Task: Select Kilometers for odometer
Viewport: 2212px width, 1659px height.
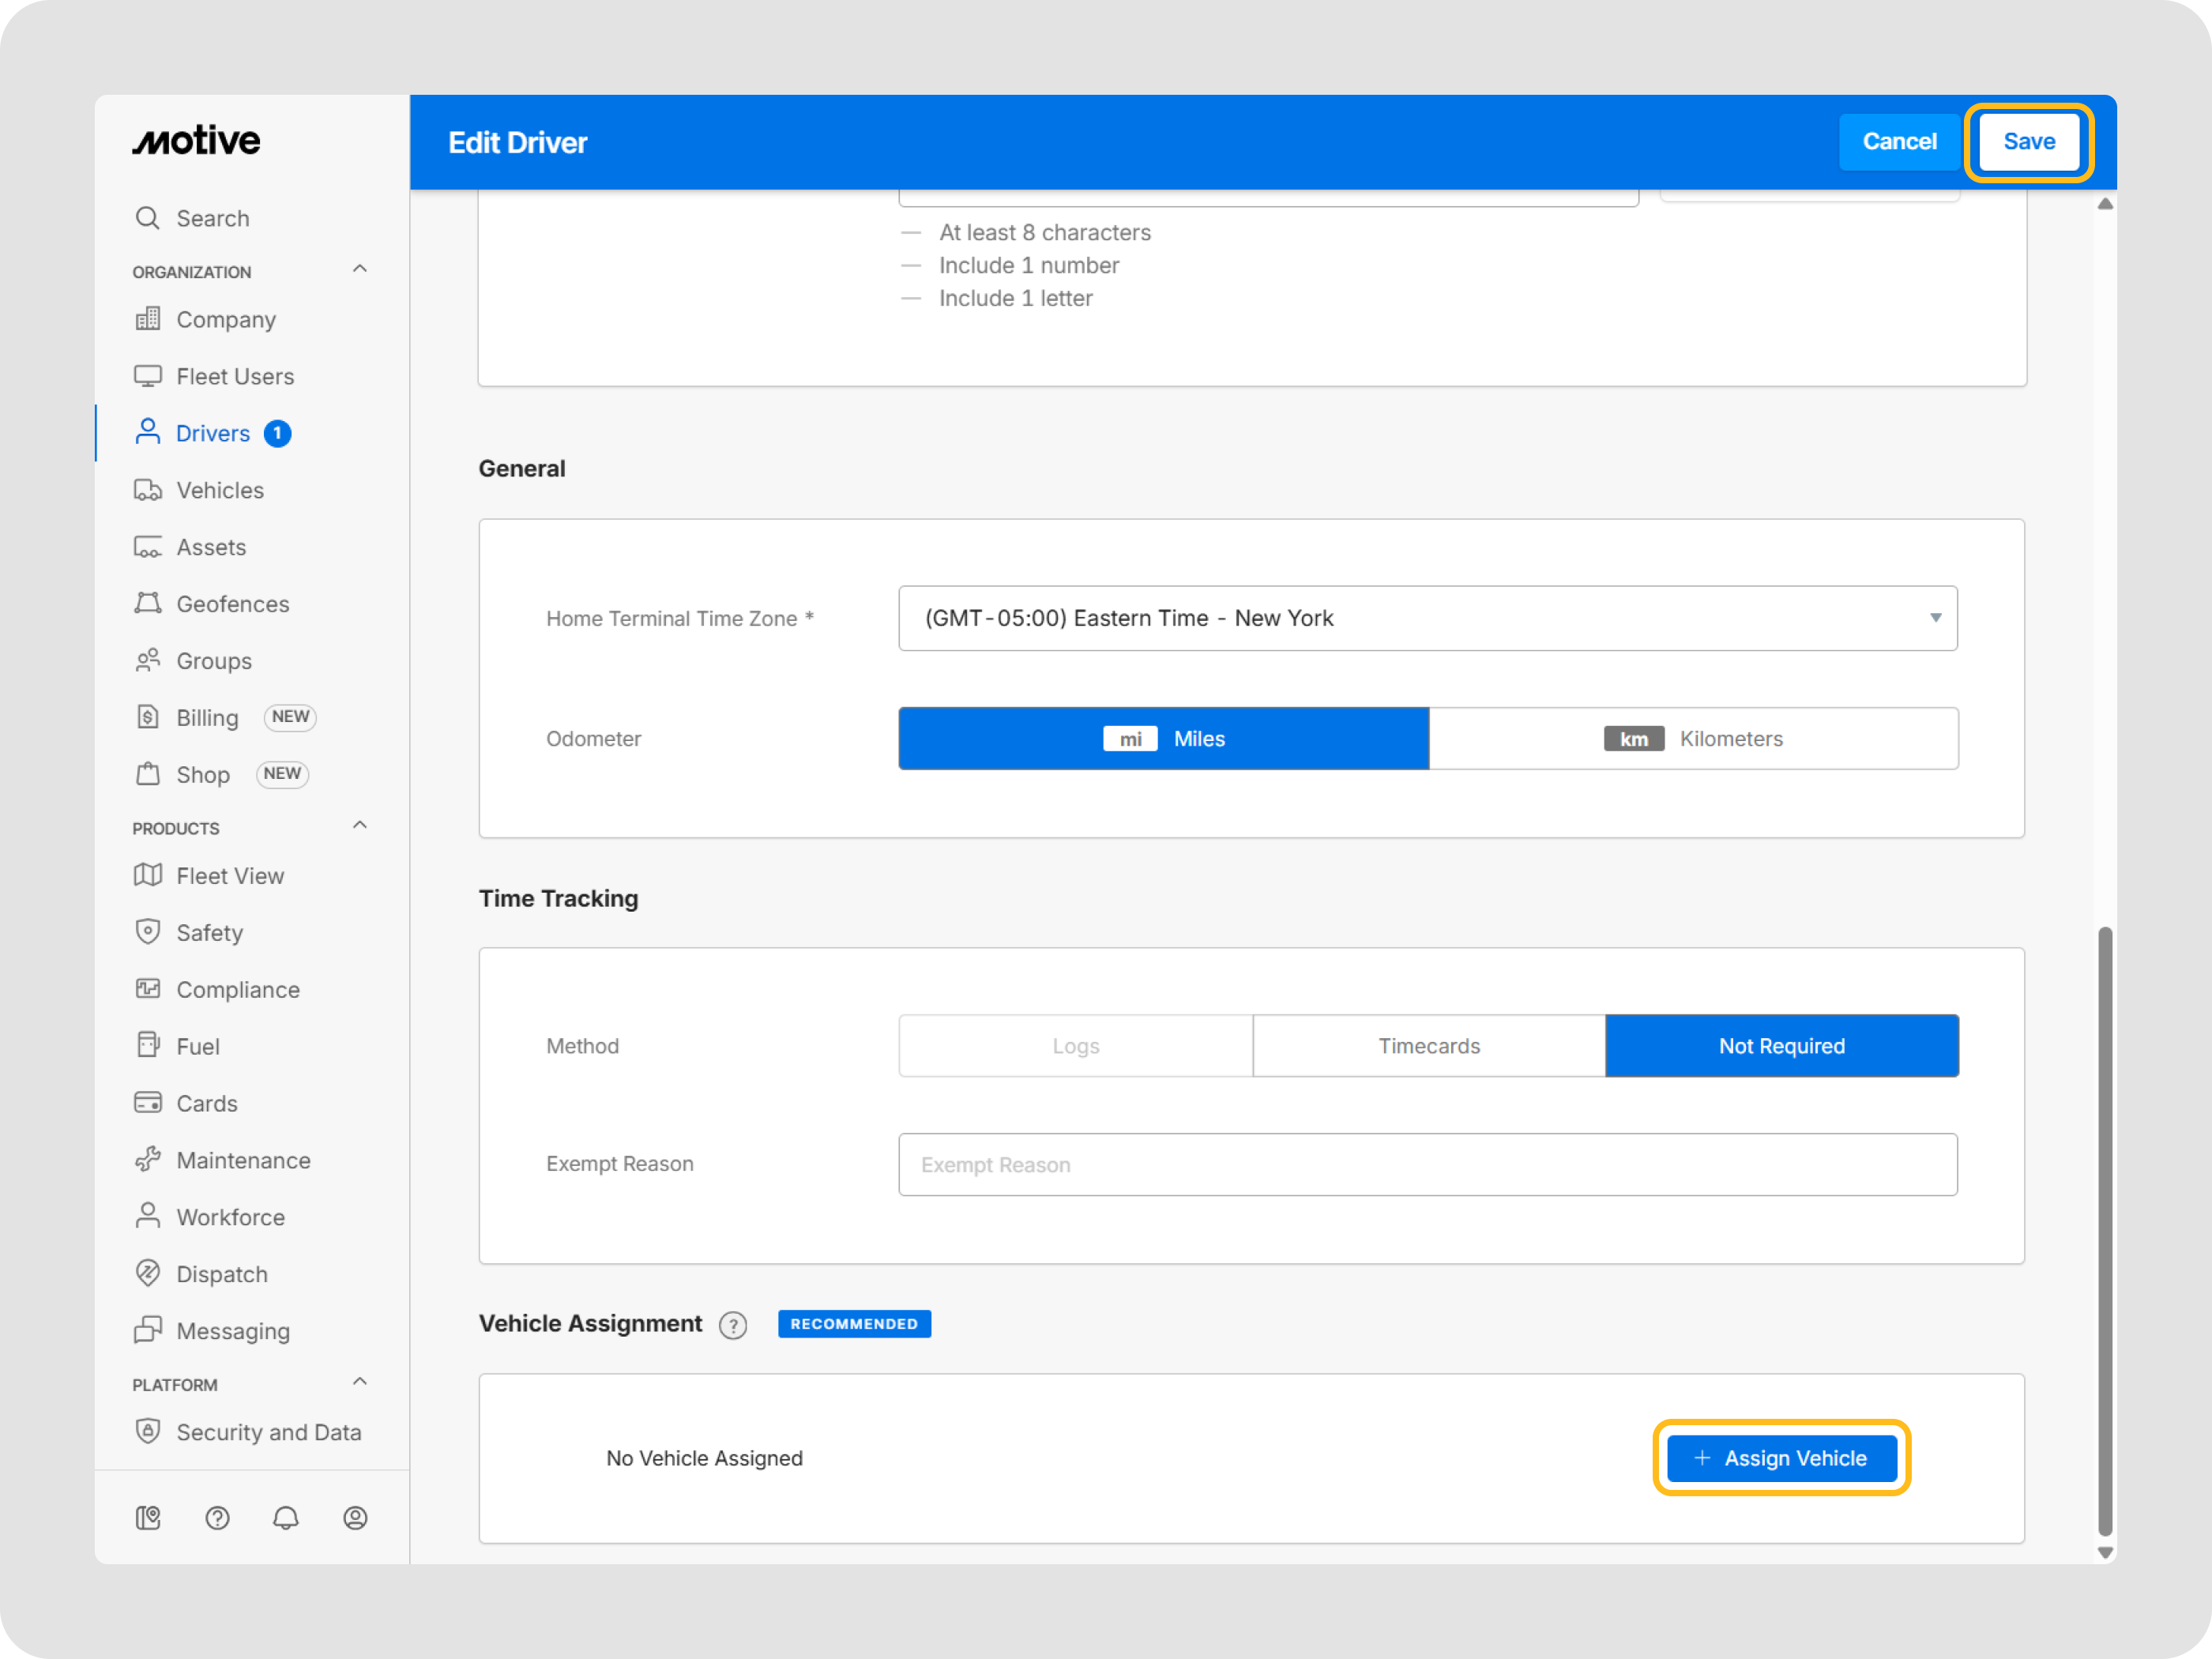Action: pos(1693,739)
